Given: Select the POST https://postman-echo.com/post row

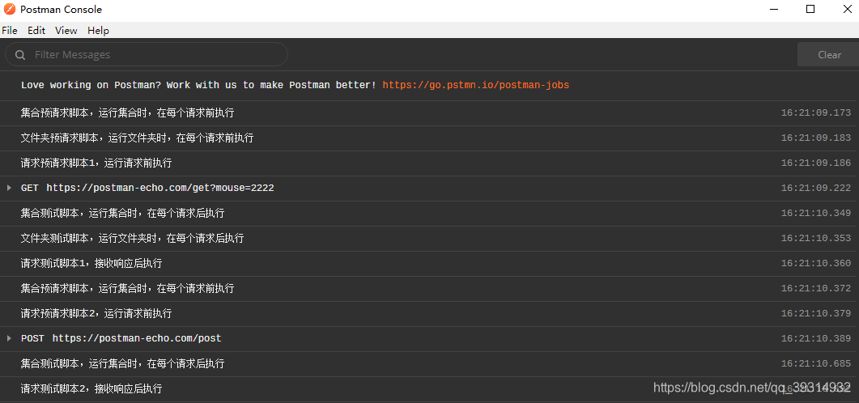Looking at the screenshot, I should pos(429,338).
